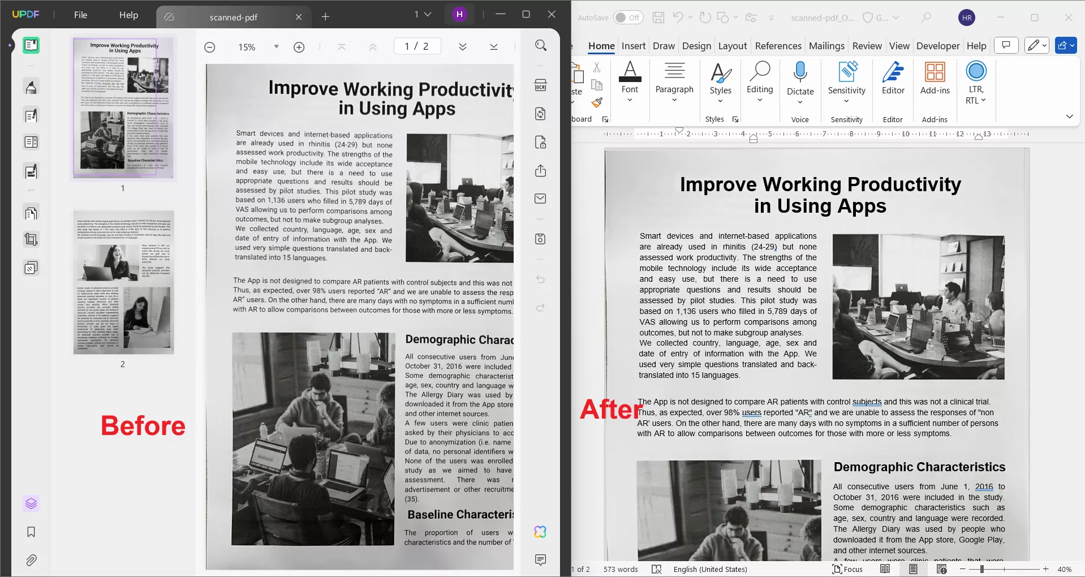Click the 40% zoom level in Word

pos(1065,569)
